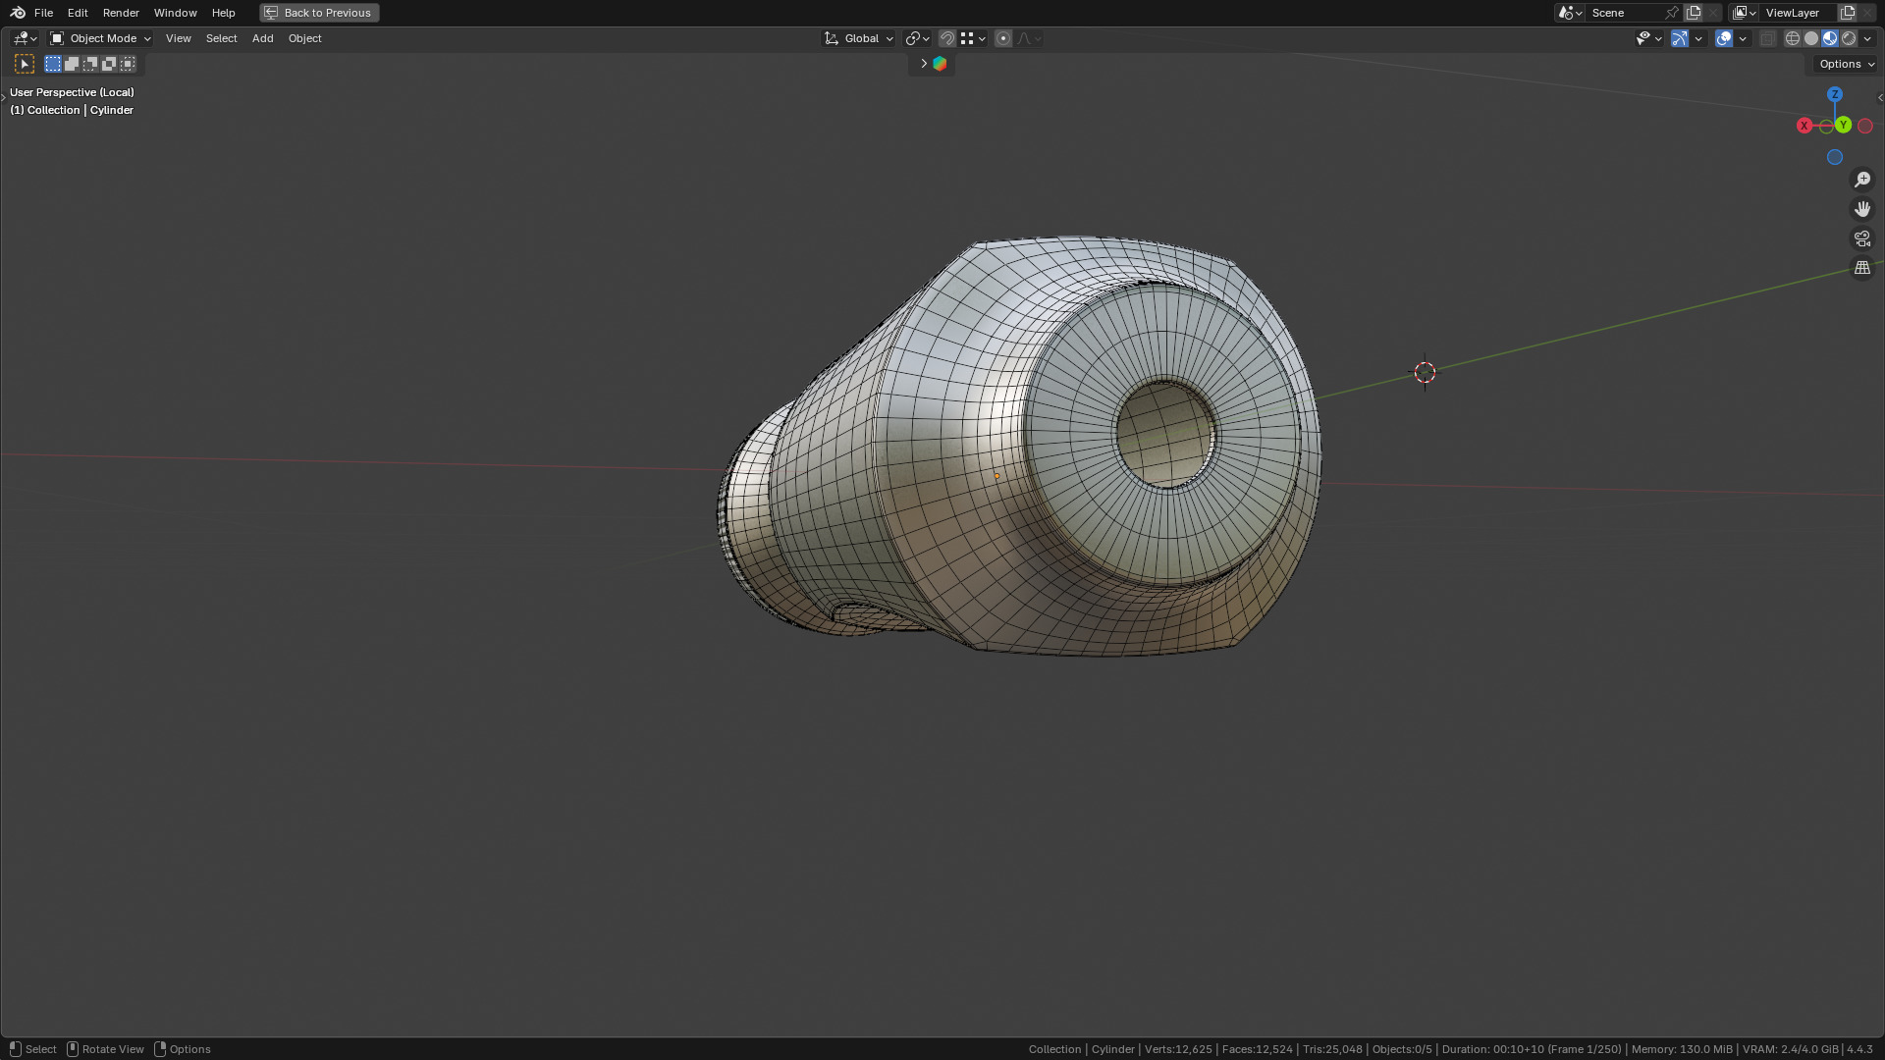Screen dimensions: 1885x1060
Task: Open the Add menu in viewport header
Action: pyautogui.click(x=263, y=38)
